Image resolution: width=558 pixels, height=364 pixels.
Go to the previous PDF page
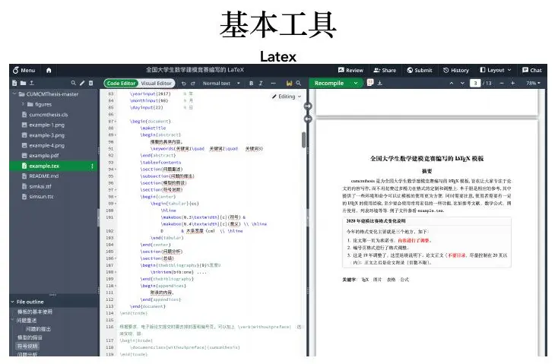pos(452,83)
